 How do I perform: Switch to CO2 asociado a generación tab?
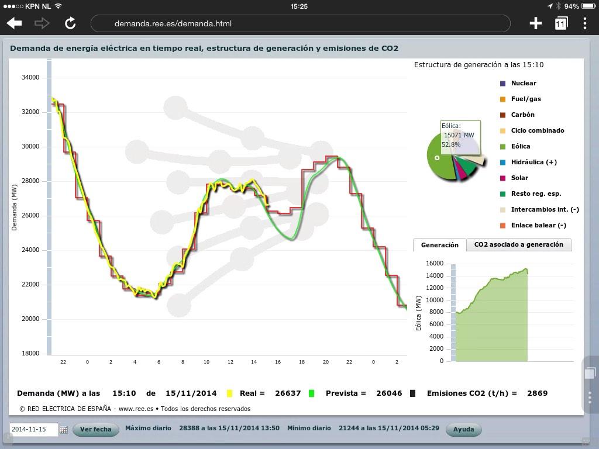(x=519, y=245)
